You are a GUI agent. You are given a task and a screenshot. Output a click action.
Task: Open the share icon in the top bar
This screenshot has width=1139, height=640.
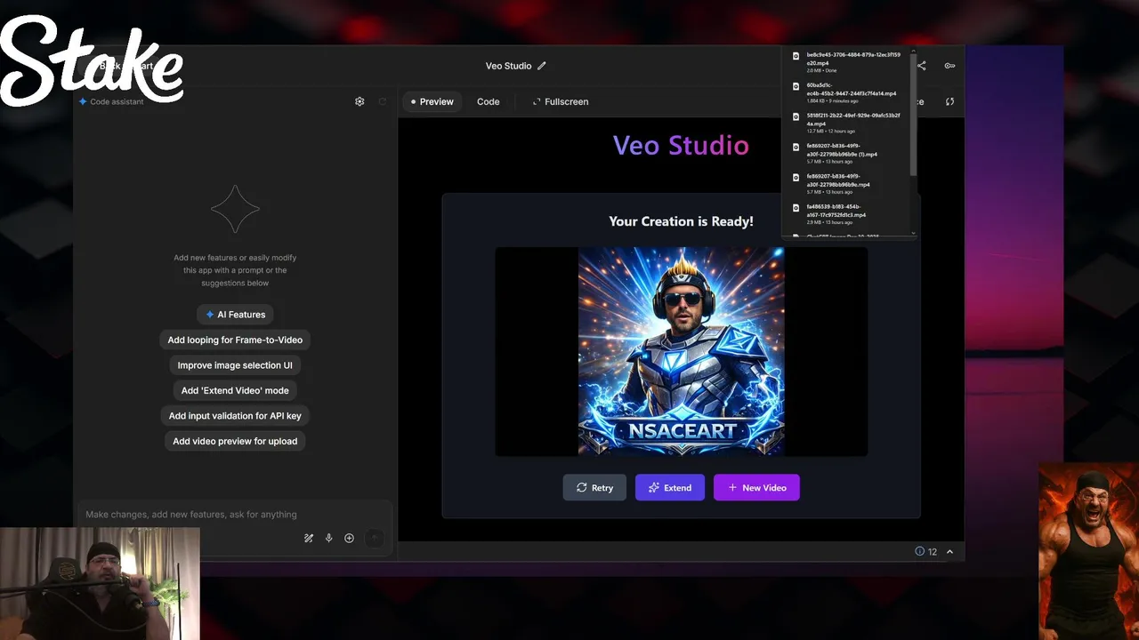(x=922, y=66)
